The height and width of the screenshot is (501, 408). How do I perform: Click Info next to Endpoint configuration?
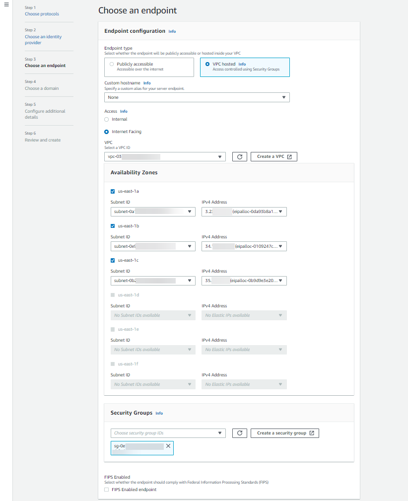tap(172, 31)
